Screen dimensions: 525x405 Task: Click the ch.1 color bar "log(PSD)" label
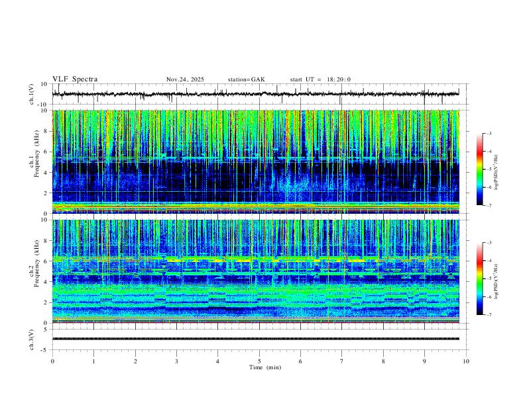[496, 173]
